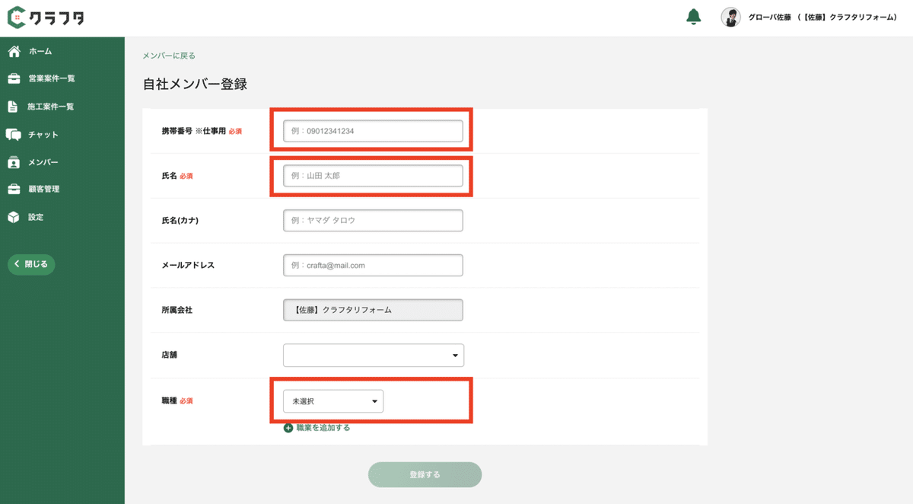Image resolution: width=913 pixels, height=504 pixels.
Task: Click the チャット speech bubble icon
Action: click(x=14, y=135)
